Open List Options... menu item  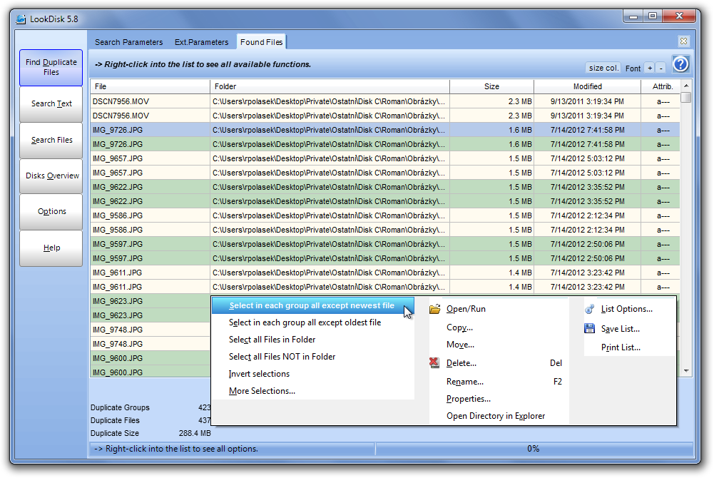[x=629, y=309]
